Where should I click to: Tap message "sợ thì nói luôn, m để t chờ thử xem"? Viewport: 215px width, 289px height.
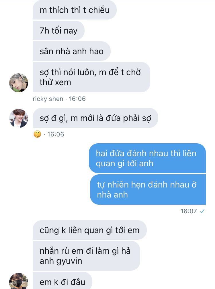coord(91,77)
